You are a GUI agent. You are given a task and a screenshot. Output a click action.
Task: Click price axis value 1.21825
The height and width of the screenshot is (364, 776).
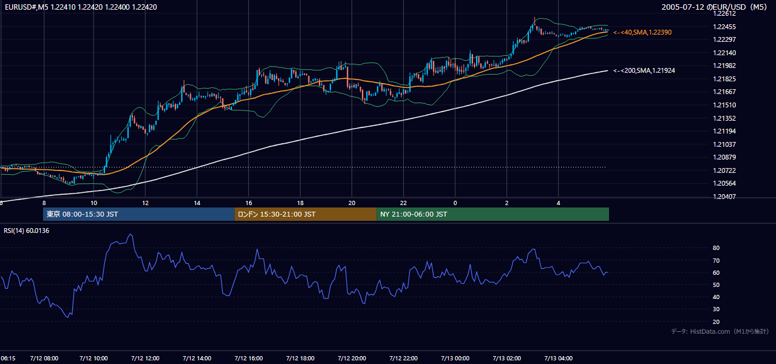(724, 79)
